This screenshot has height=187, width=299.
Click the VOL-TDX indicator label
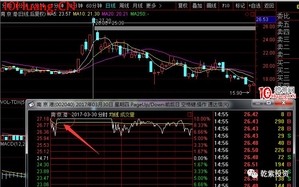13,102
